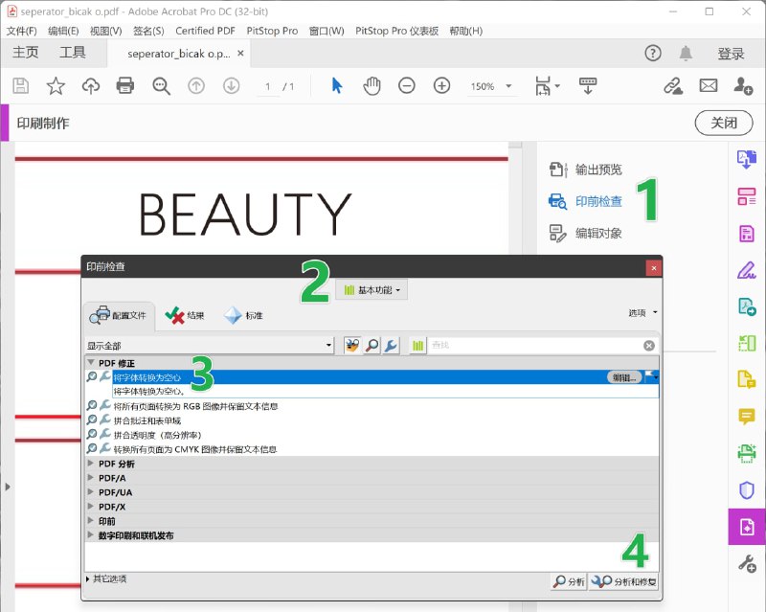
Task: Send file via the email envelope icon
Action: (708, 86)
